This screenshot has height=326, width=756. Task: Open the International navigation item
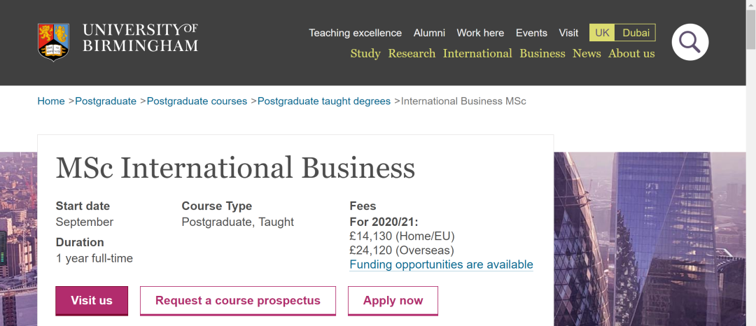click(x=477, y=53)
